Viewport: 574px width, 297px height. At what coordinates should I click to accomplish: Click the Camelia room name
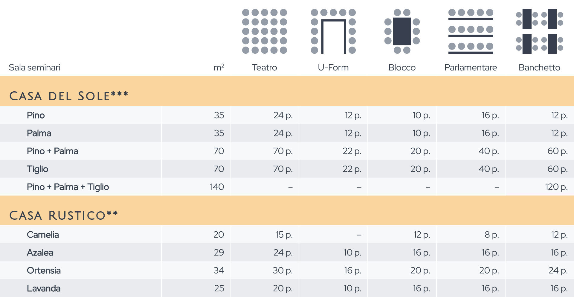(43, 235)
